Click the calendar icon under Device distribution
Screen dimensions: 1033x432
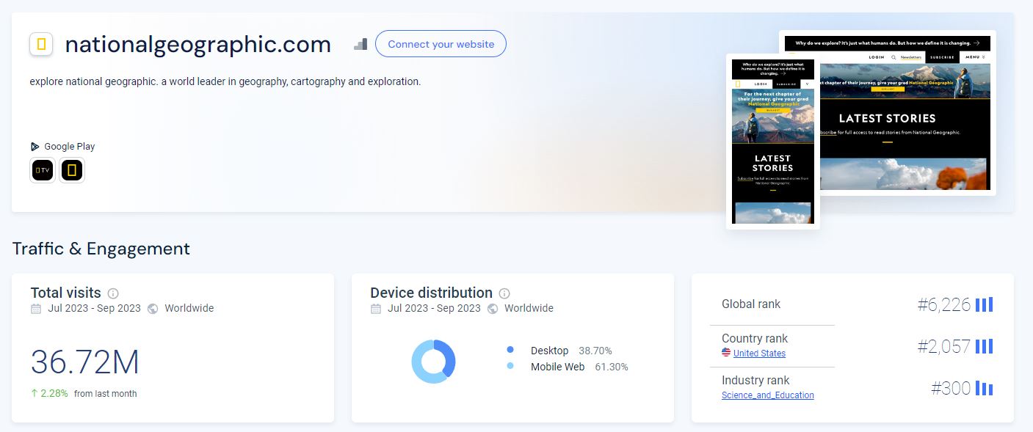[376, 309]
